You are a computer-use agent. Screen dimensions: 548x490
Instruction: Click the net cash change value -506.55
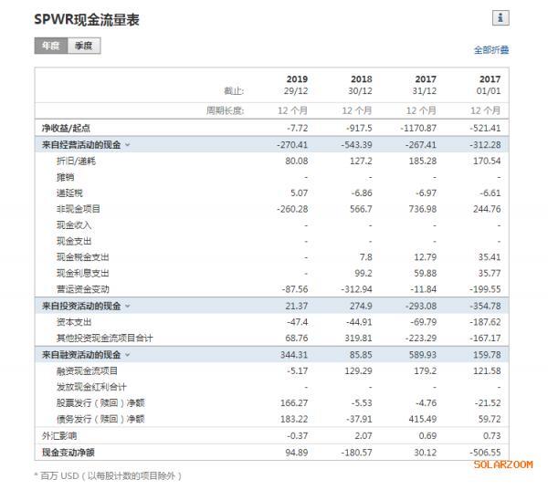coord(485,453)
